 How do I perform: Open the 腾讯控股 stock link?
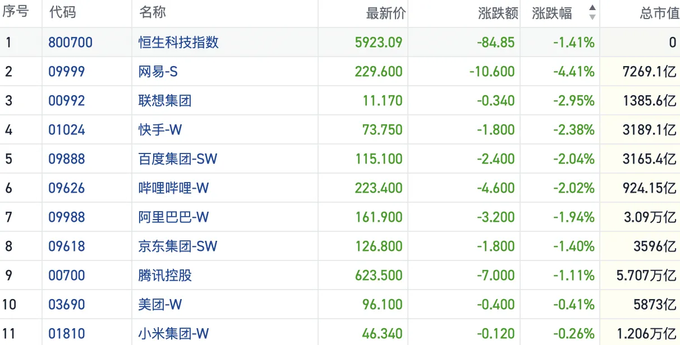pos(165,276)
